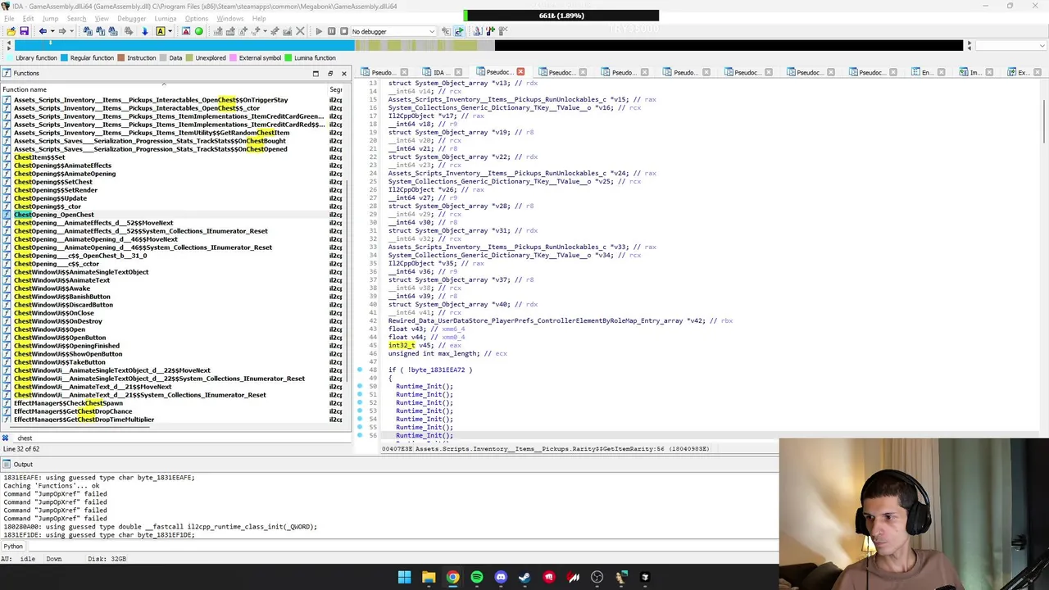Start process with the play icon
Image resolution: width=1049 pixels, height=590 pixels.
point(319,31)
